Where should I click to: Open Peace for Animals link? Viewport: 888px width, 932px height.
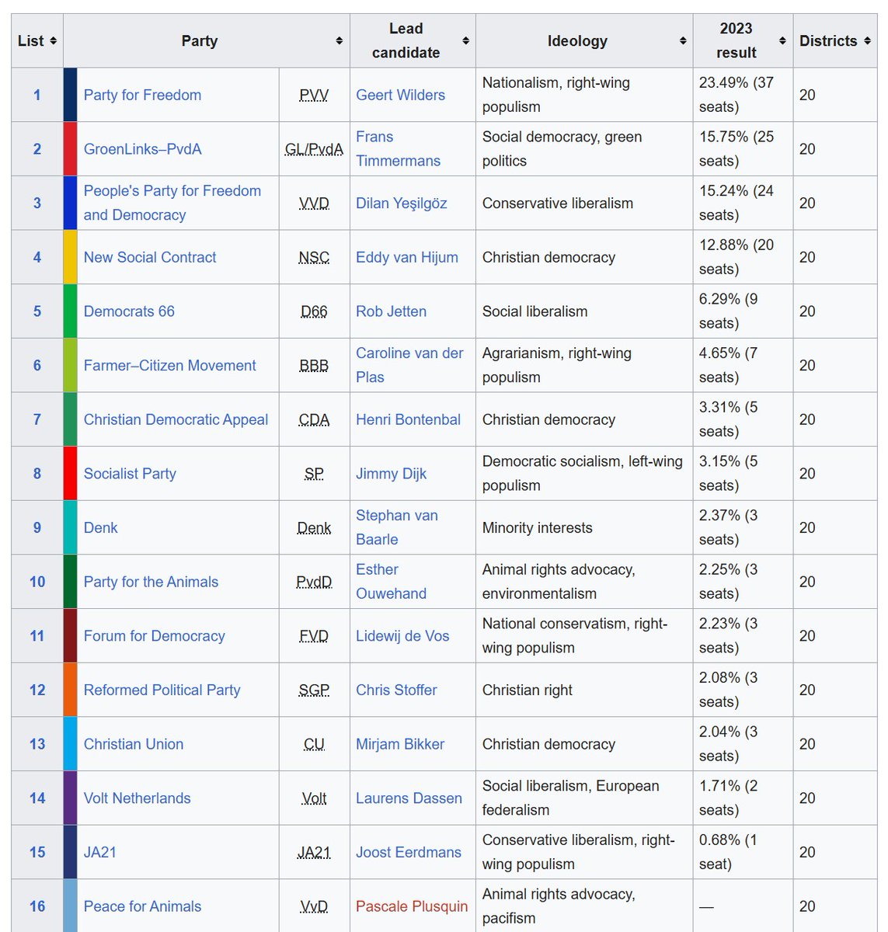click(x=142, y=906)
